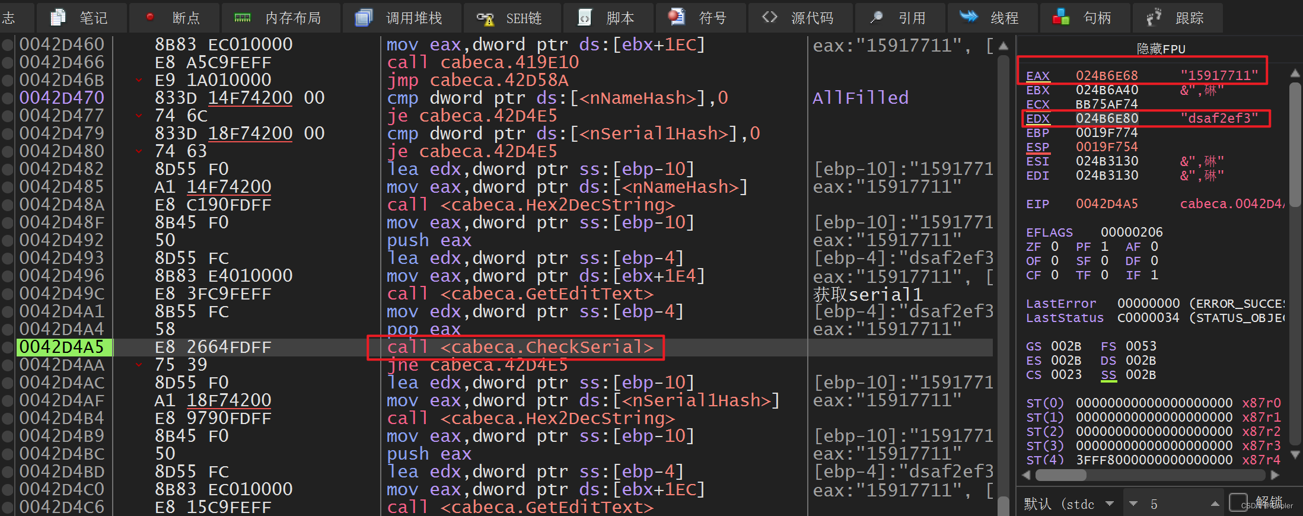Check the 解锁 unlock checkbox
This screenshot has width=1303, height=516.
pyautogui.click(x=1238, y=503)
